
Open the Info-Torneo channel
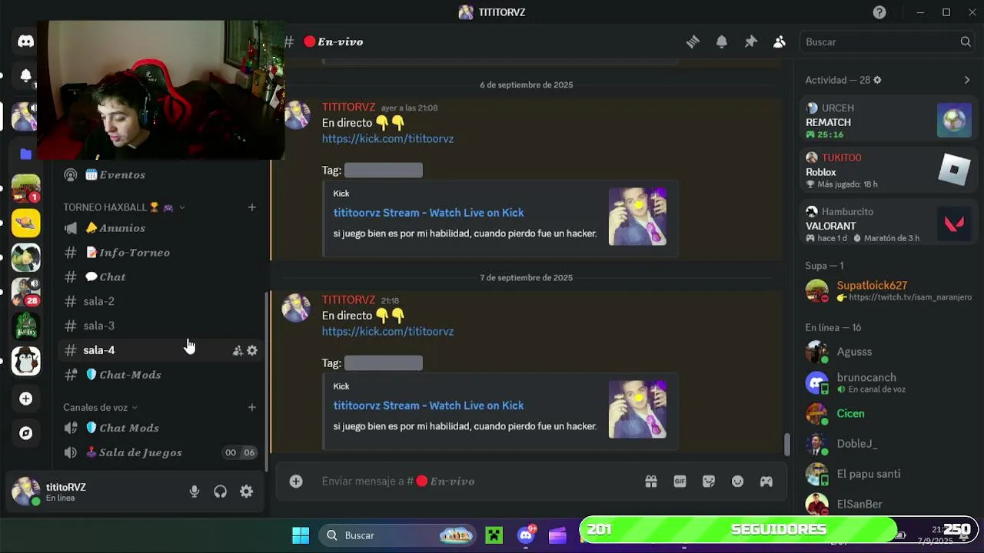[x=160, y=253]
